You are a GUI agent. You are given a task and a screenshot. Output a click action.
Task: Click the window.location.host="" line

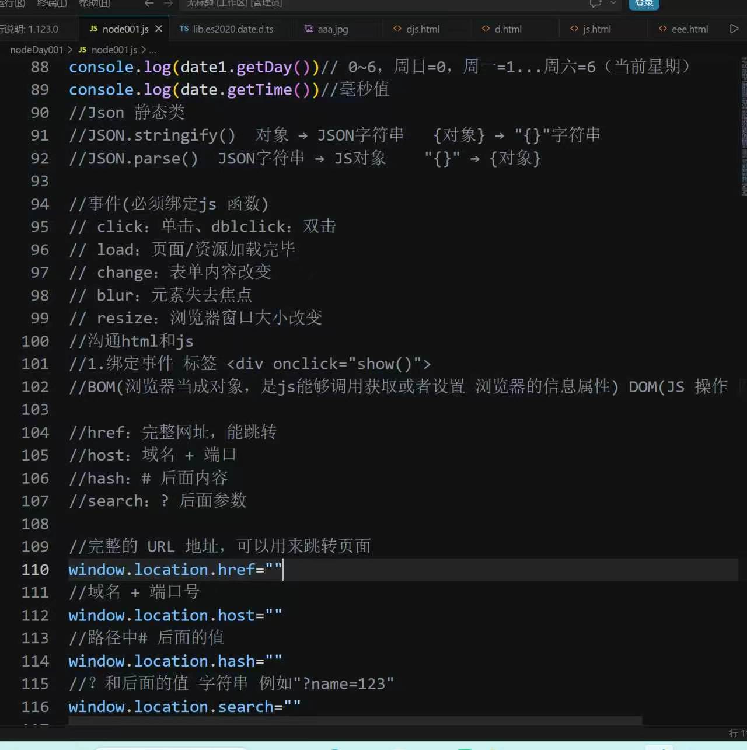(175, 615)
